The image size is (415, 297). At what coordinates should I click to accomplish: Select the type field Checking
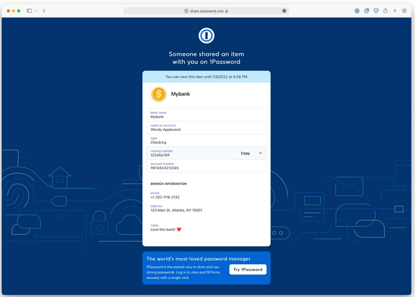click(206, 140)
